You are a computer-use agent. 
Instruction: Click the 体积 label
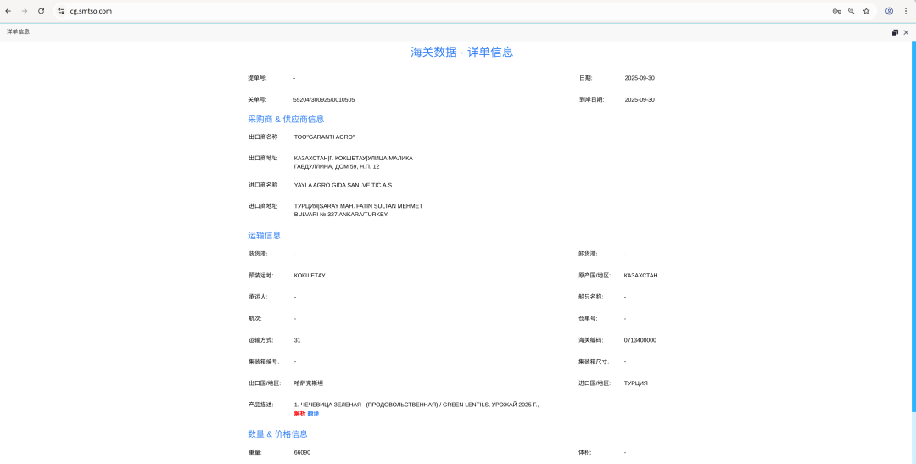[584, 452]
